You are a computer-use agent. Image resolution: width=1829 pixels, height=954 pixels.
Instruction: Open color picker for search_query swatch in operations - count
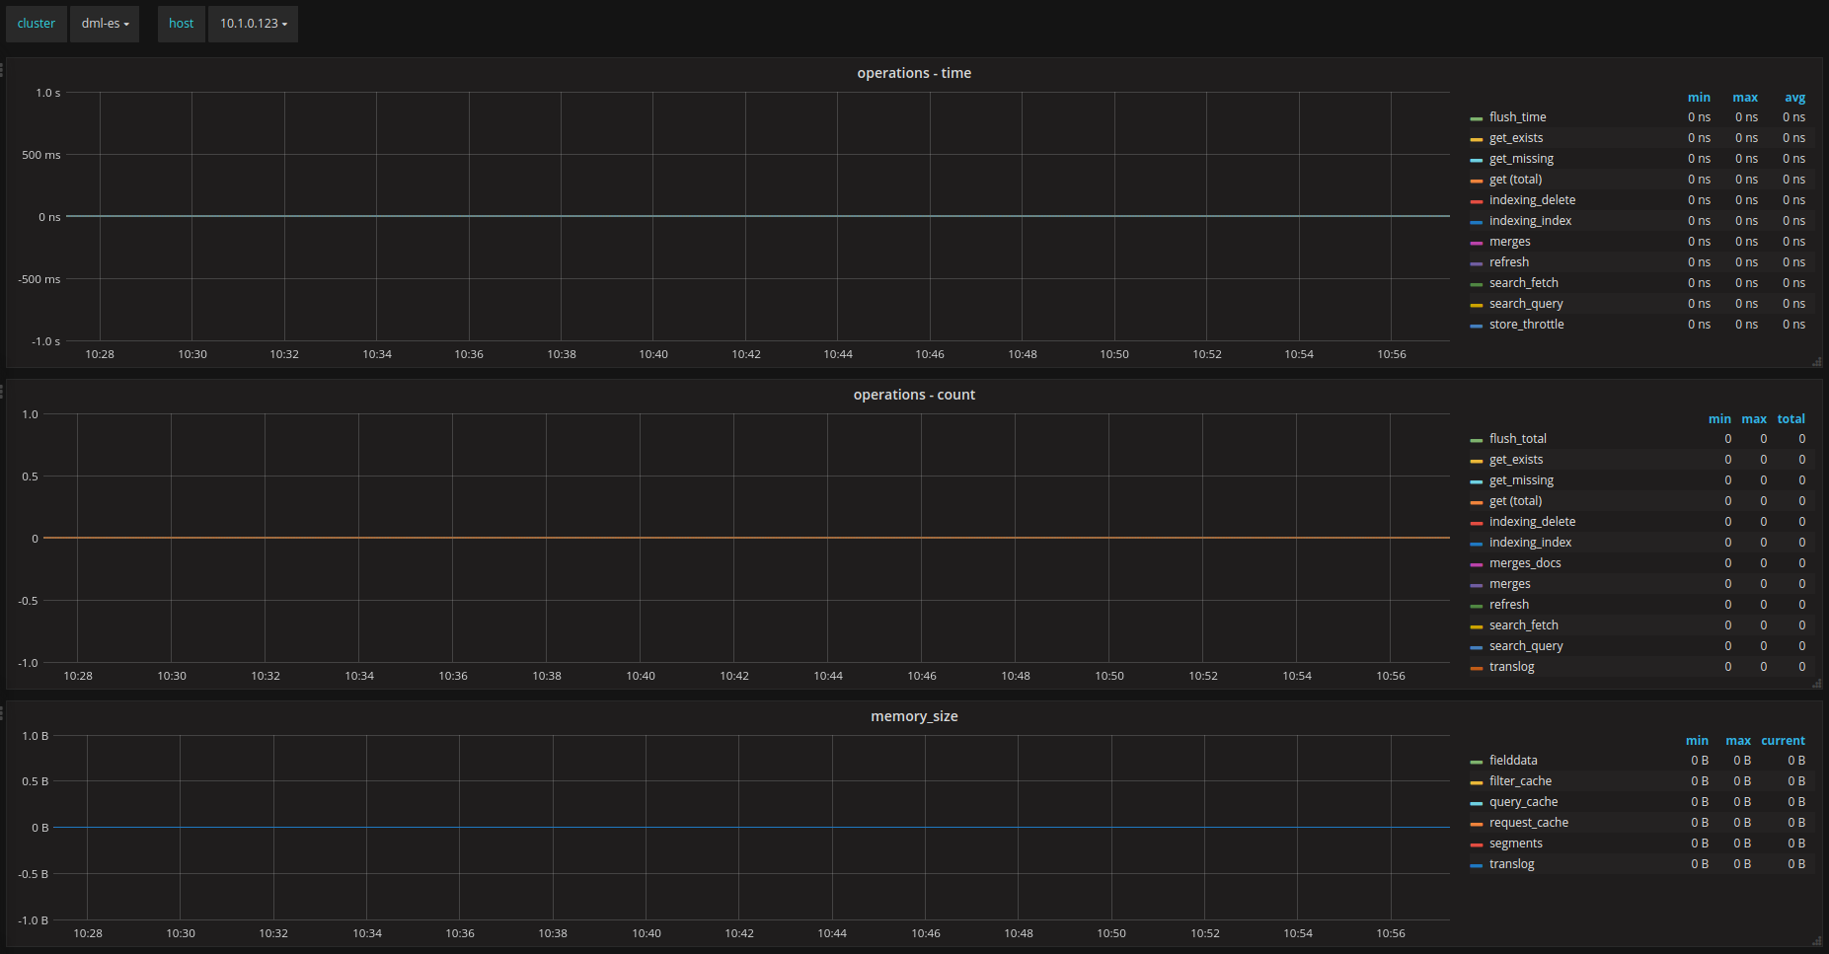[1477, 647]
